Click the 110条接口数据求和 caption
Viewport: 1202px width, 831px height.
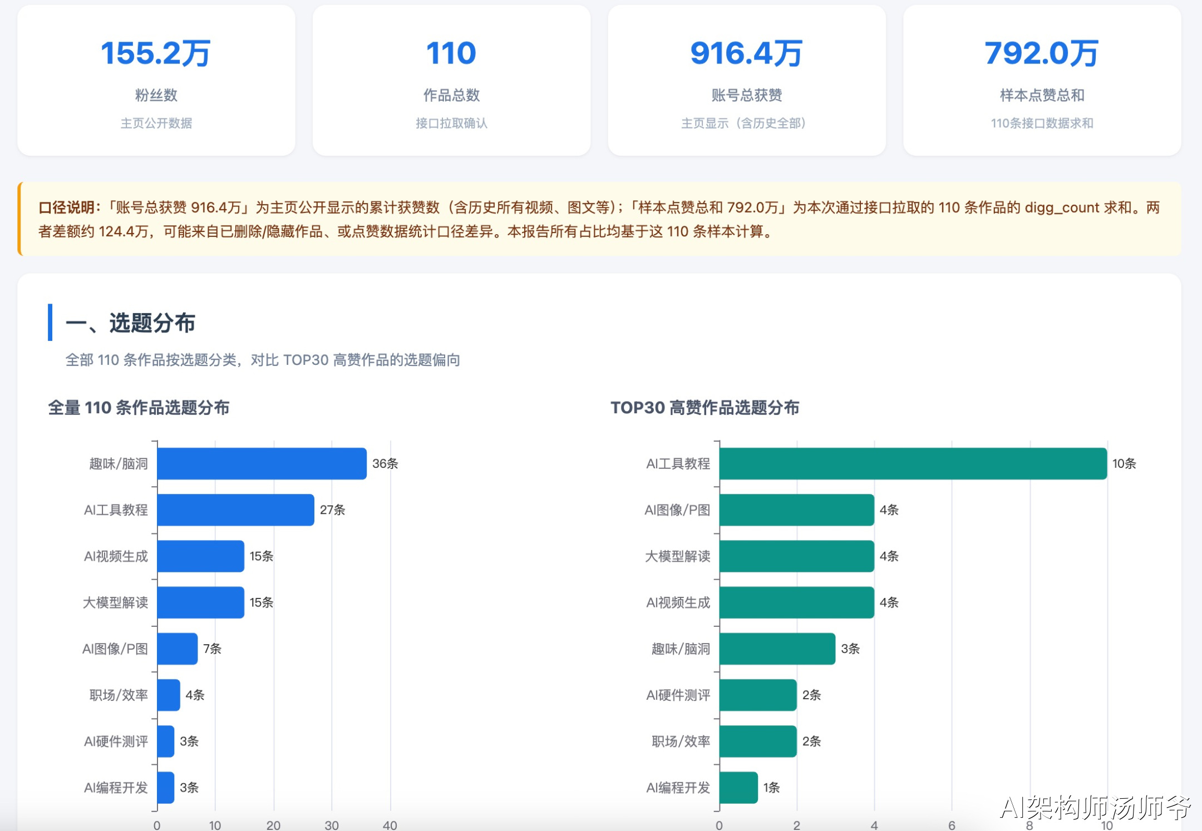coord(1042,123)
